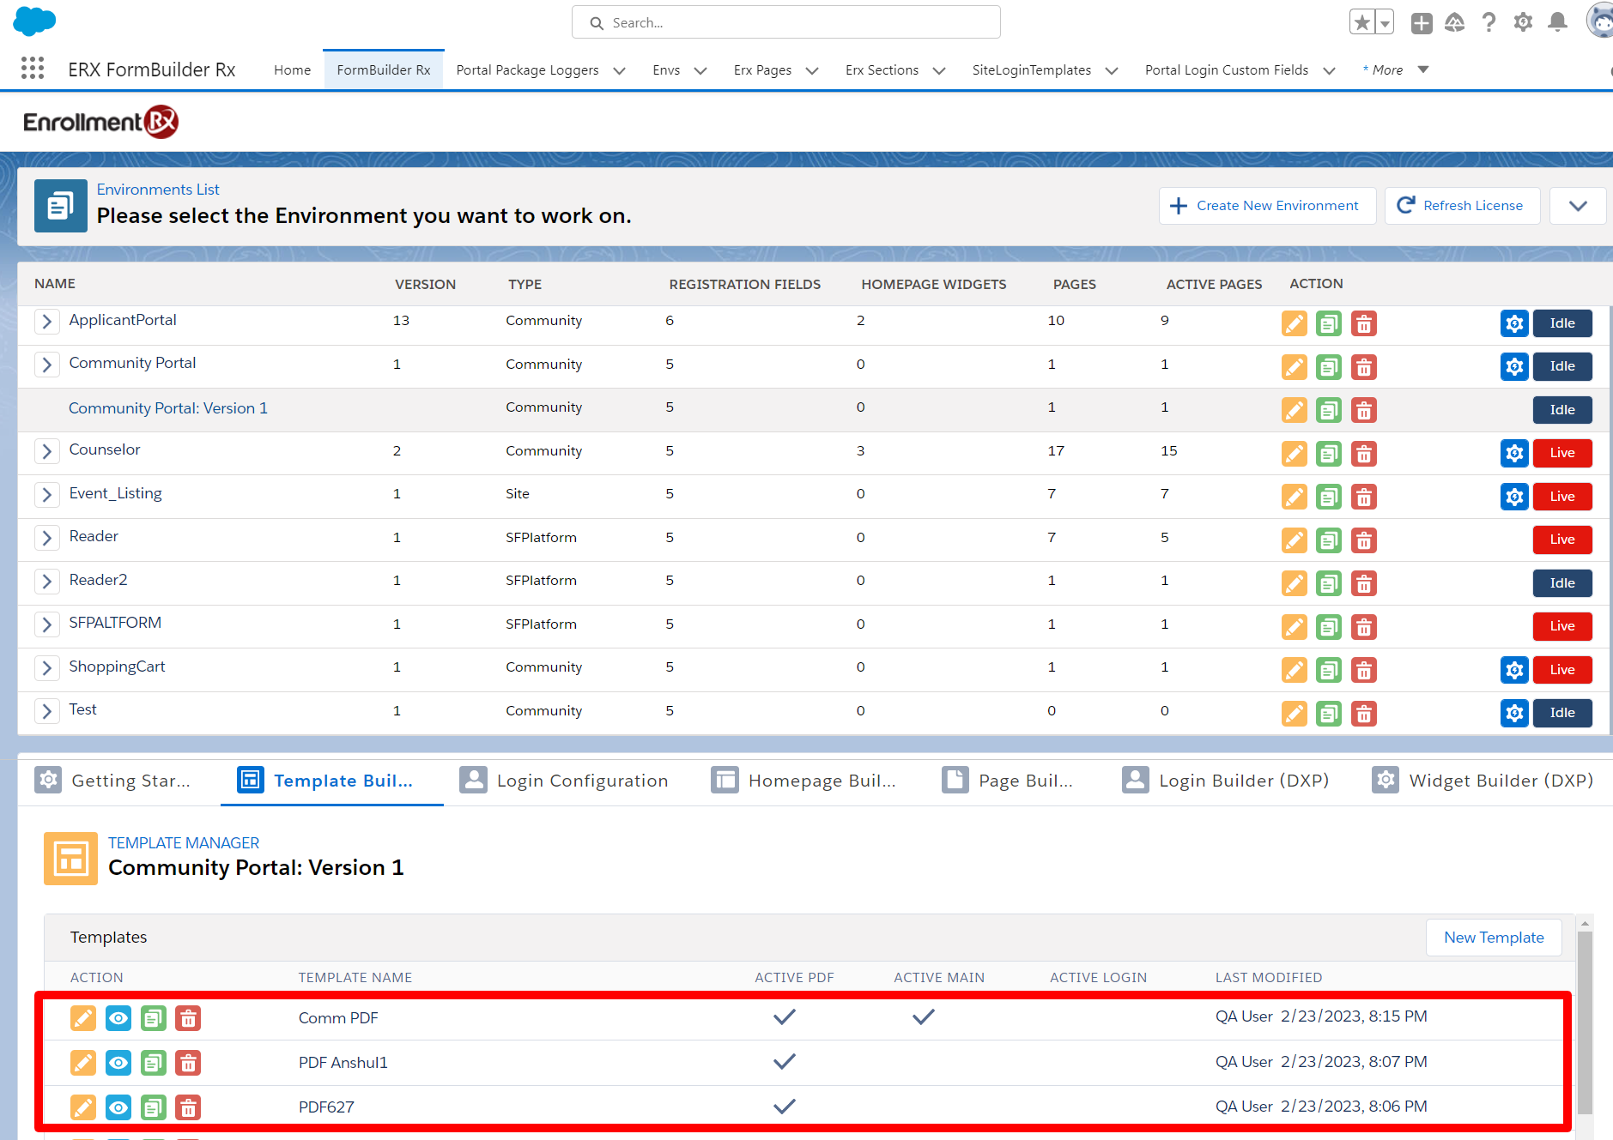Switch to the Login Configuration tab

pos(564,781)
